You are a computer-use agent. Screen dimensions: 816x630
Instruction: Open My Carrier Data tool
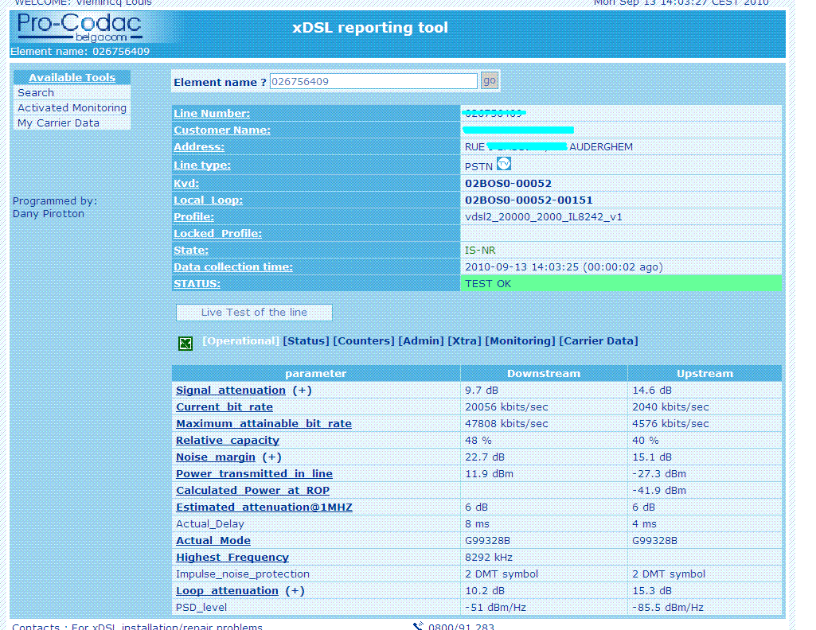[x=58, y=122]
